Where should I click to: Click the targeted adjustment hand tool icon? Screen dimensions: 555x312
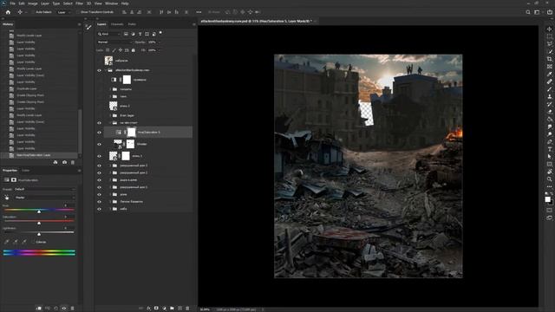click(x=7, y=198)
